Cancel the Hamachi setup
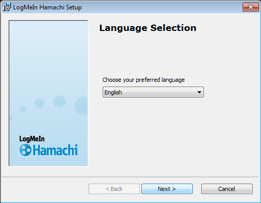Viewport: 261px width, 203px height. click(227, 189)
